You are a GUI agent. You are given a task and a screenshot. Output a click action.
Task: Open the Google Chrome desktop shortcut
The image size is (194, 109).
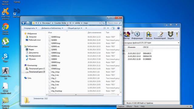point(5,29)
